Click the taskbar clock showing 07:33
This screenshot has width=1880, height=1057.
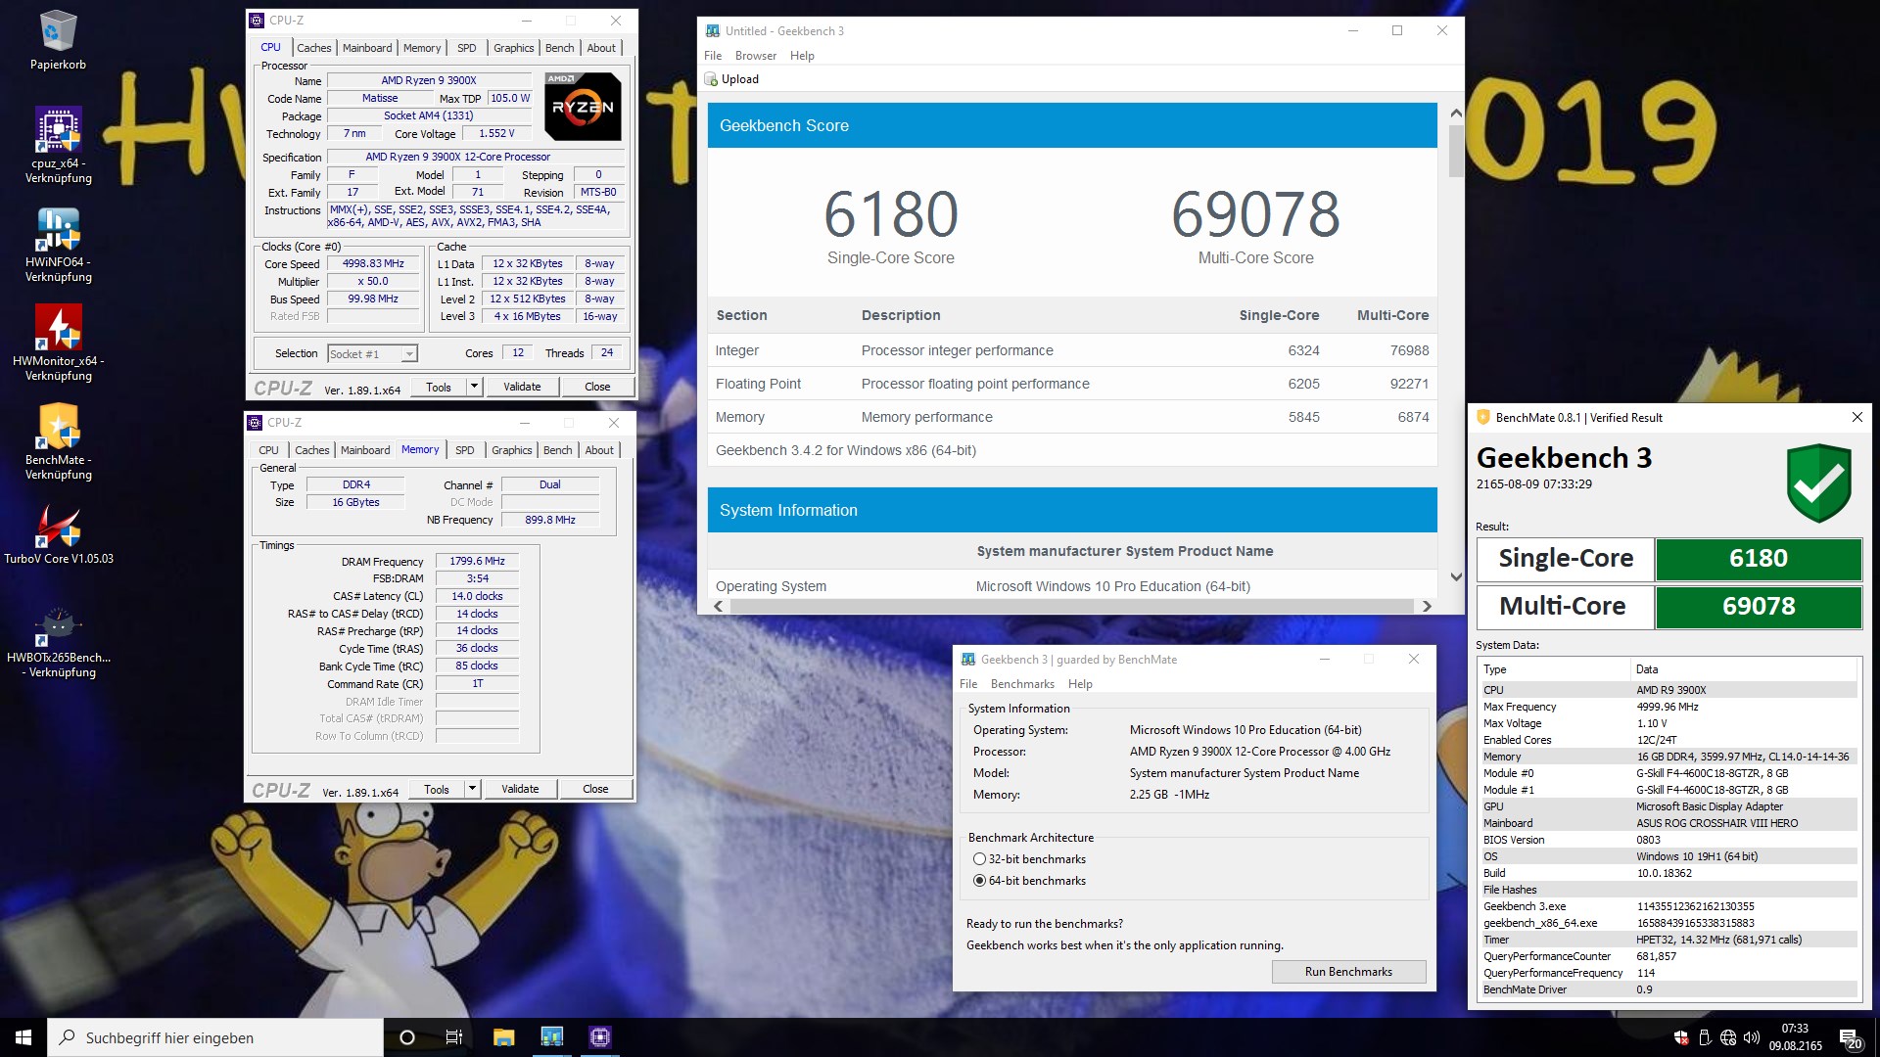[1795, 1037]
